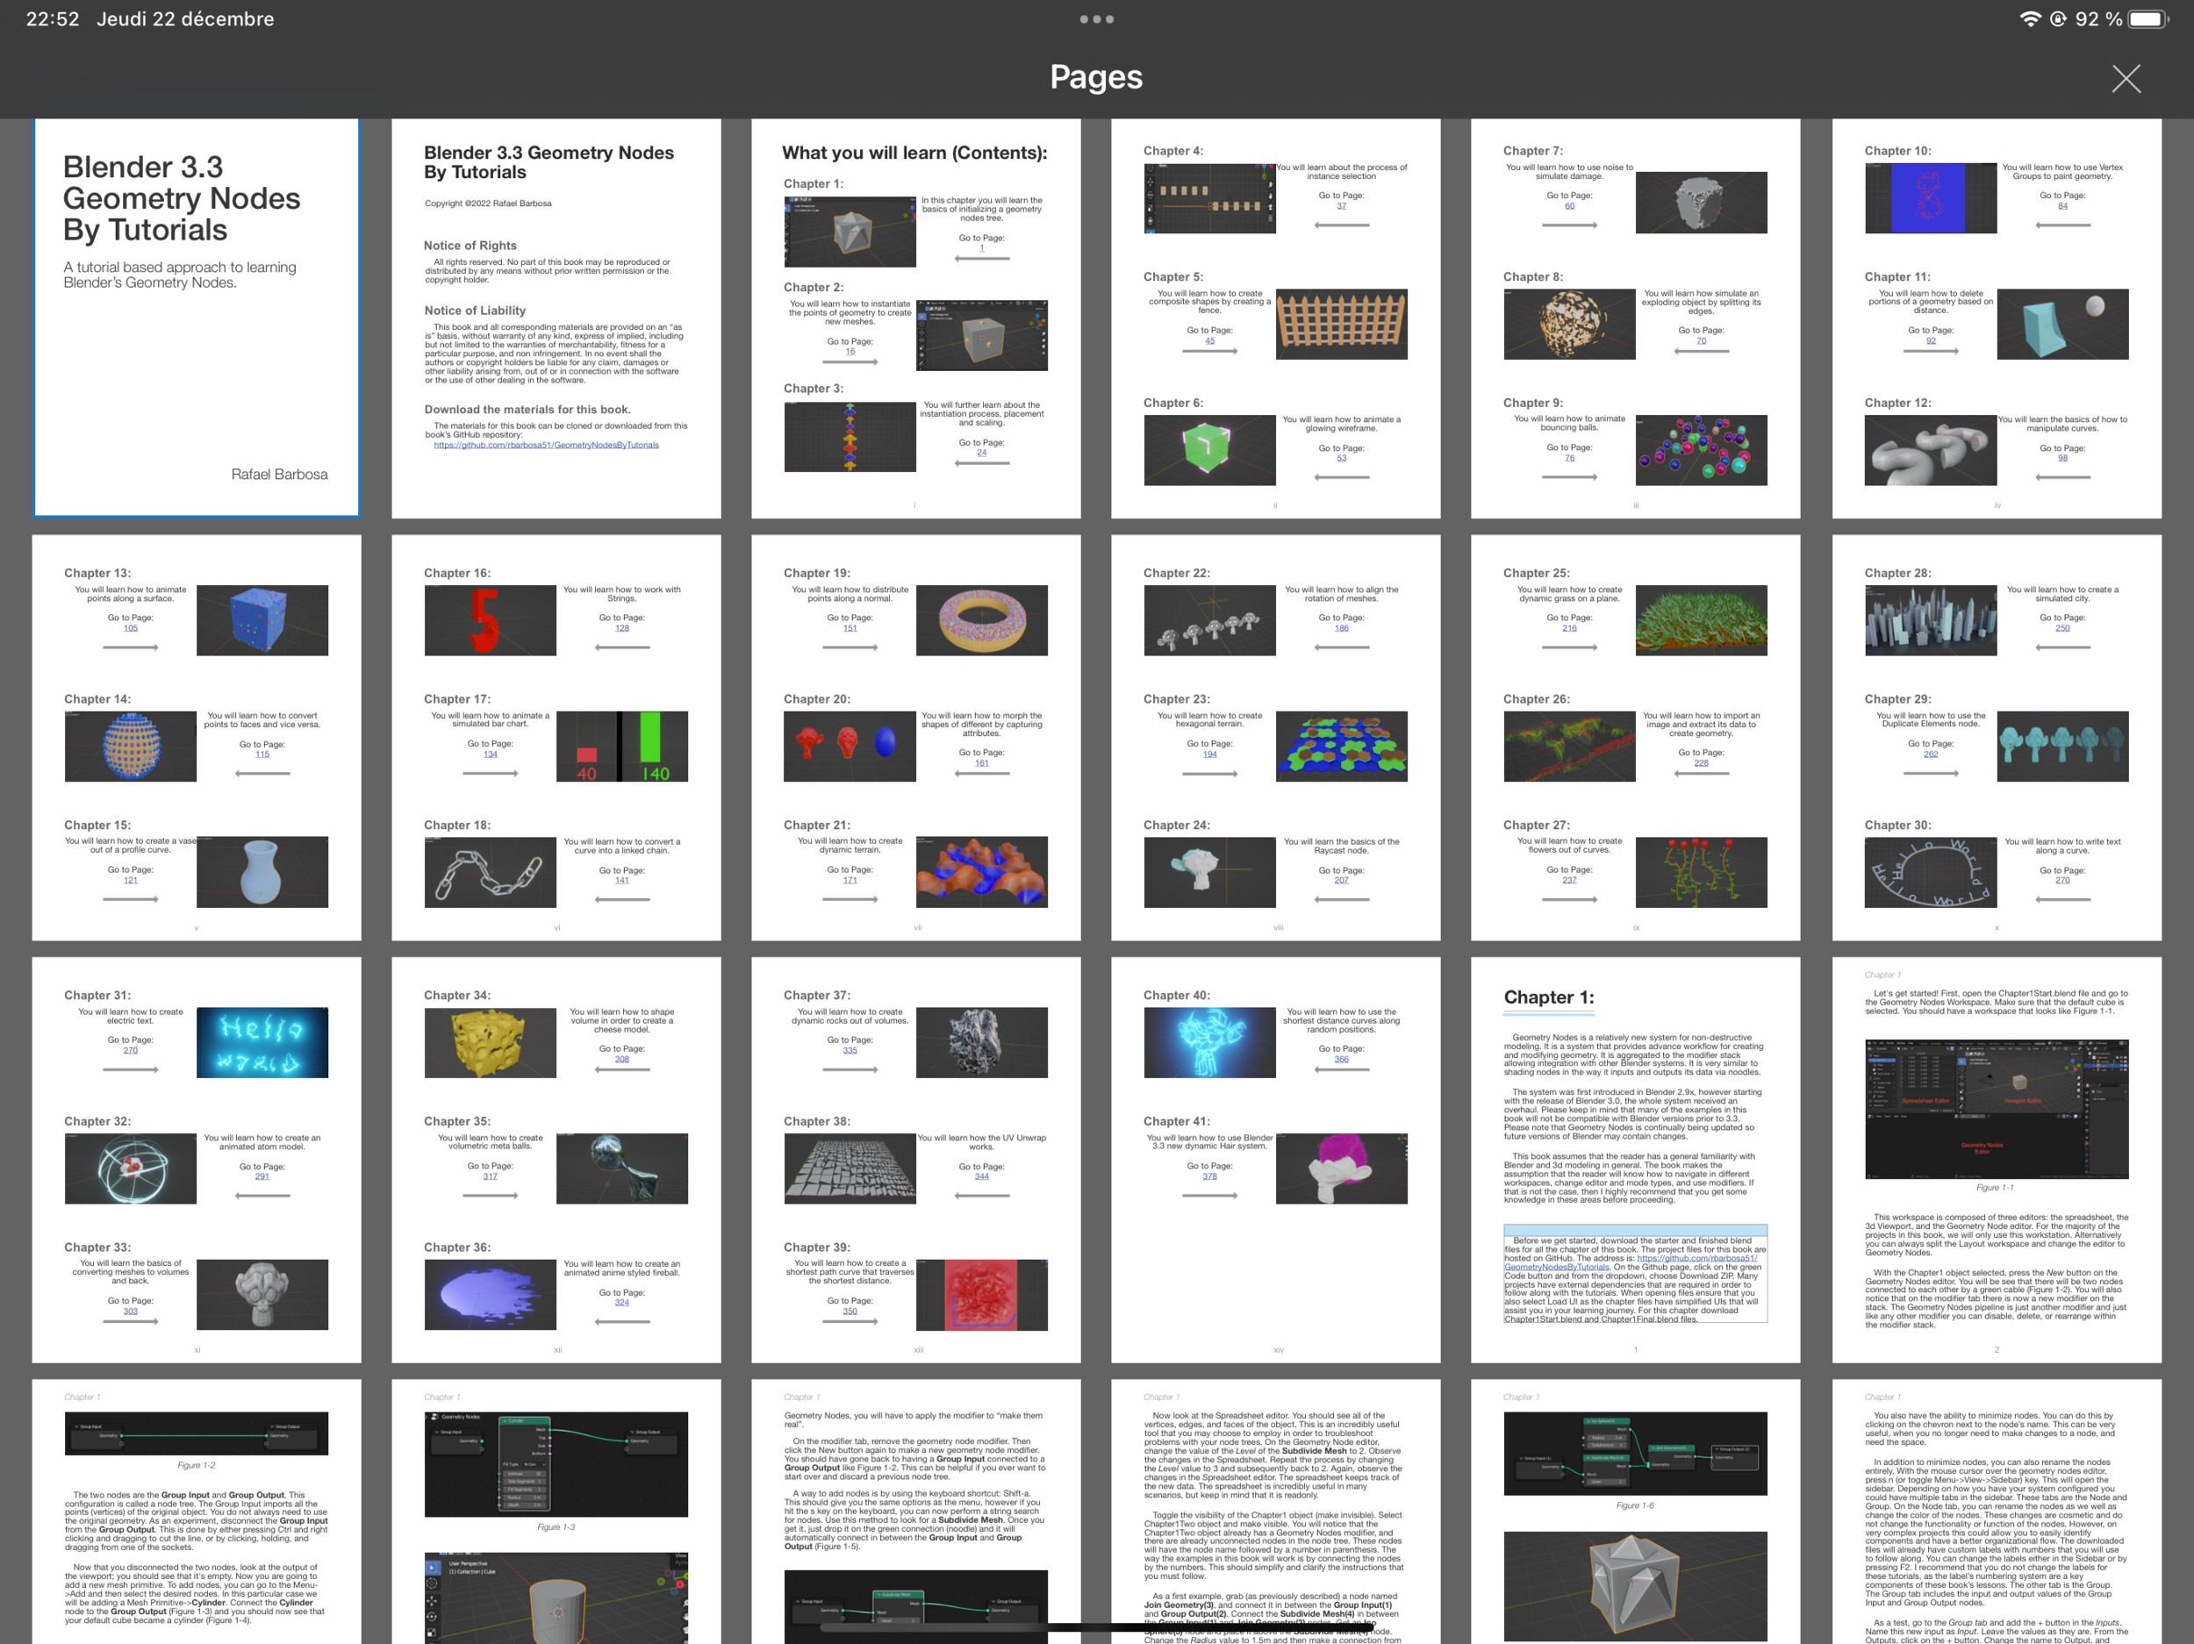This screenshot has height=1644, width=2194.
Task: Open the Blender 3.3 cover page thumbnail
Action: click(x=197, y=318)
